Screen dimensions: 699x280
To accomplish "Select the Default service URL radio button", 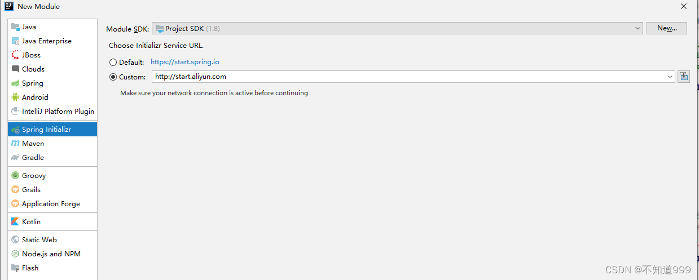I will (113, 63).
